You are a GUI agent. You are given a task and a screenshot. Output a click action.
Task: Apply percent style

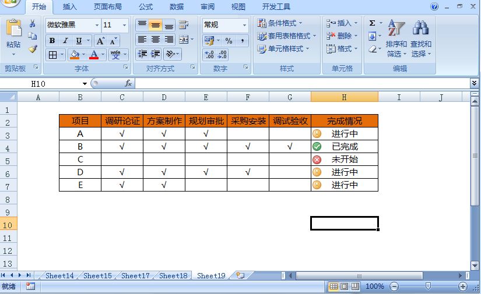coord(229,41)
